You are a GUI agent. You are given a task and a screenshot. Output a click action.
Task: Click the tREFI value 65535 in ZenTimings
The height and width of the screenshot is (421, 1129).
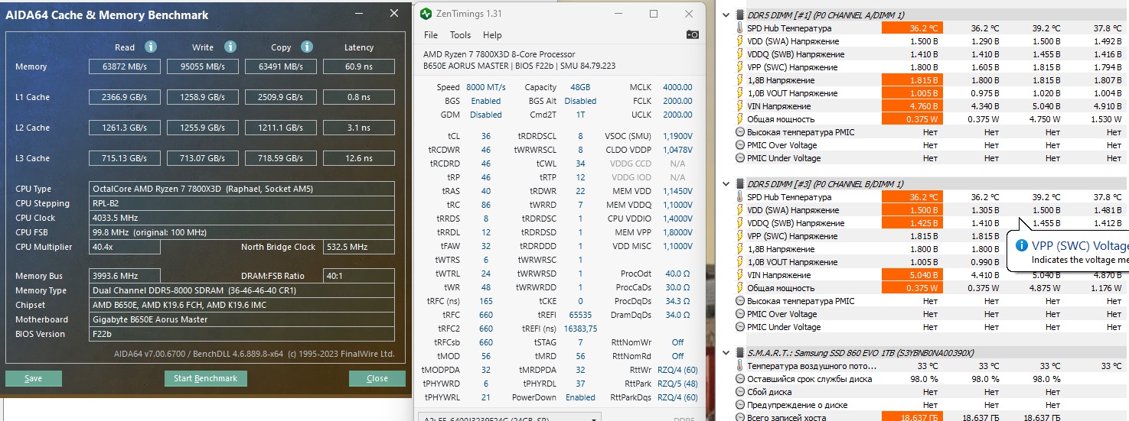click(x=579, y=315)
